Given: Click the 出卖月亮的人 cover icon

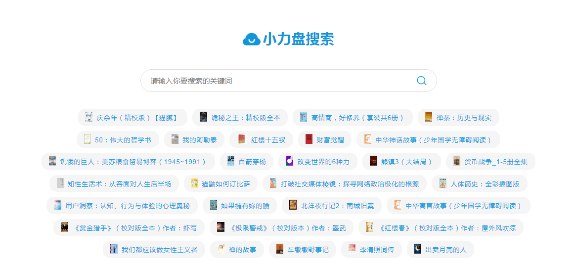Looking at the screenshot, I should [418, 249].
